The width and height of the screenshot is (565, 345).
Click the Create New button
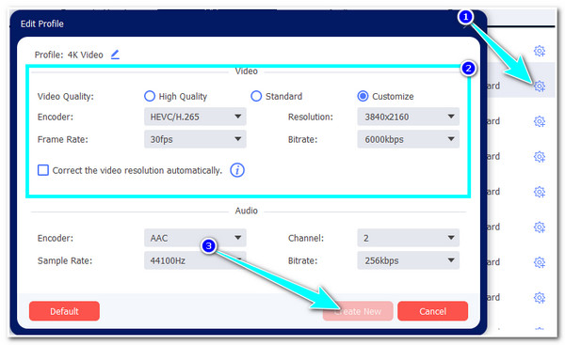point(358,311)
